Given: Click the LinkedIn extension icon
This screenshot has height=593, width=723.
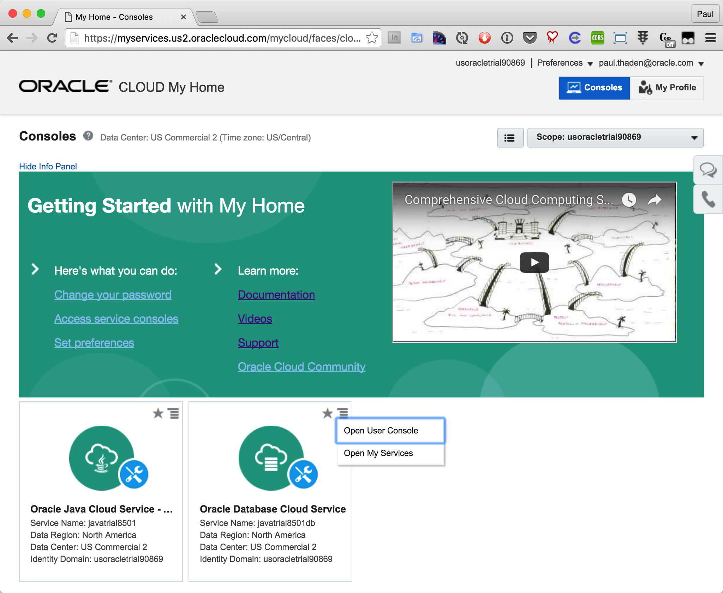Looking at the screenshot, I should click(394, 37).
